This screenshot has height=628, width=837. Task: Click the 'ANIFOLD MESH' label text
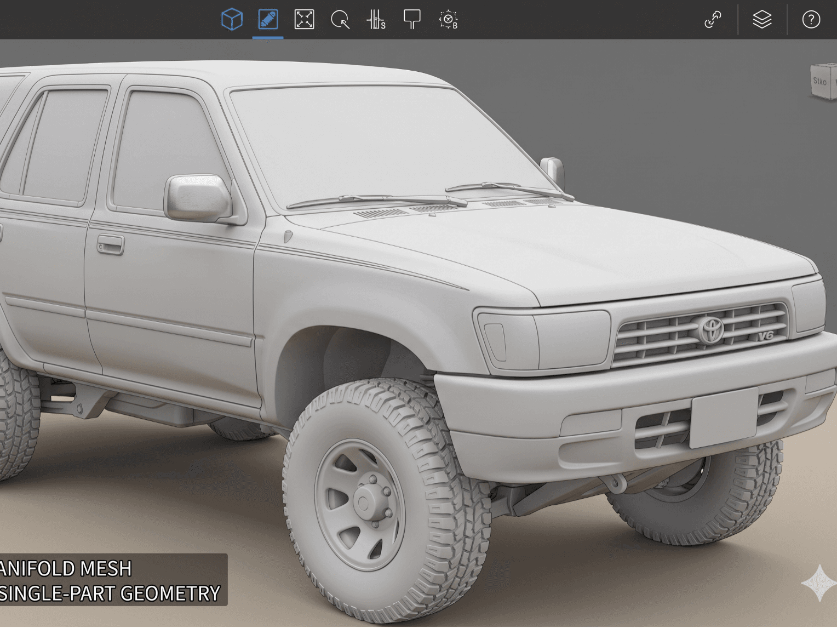pos(66,569)
